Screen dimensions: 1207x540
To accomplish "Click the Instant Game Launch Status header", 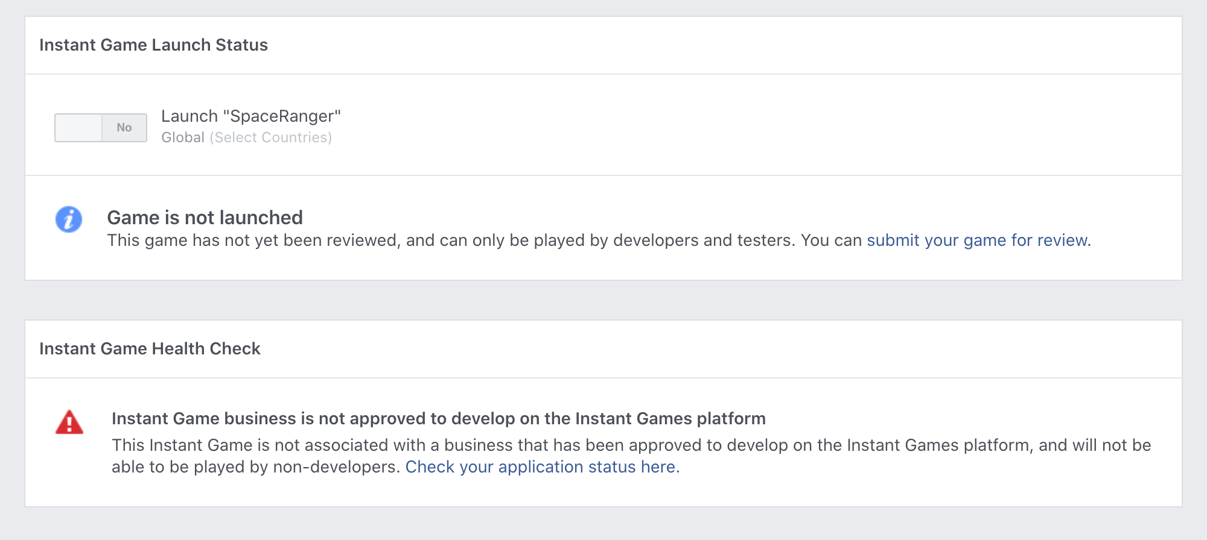I will [x=153, y=45].
